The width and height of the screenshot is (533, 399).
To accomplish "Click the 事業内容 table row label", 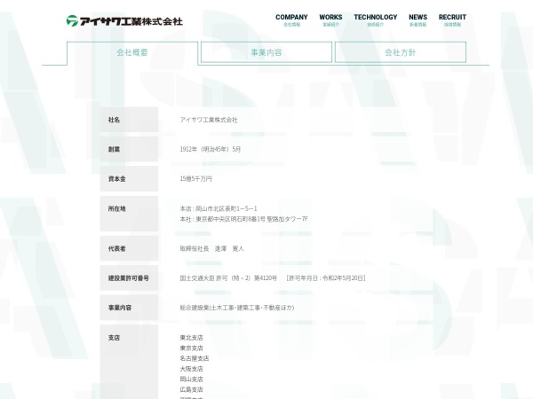I will click(x=120, y=308).
